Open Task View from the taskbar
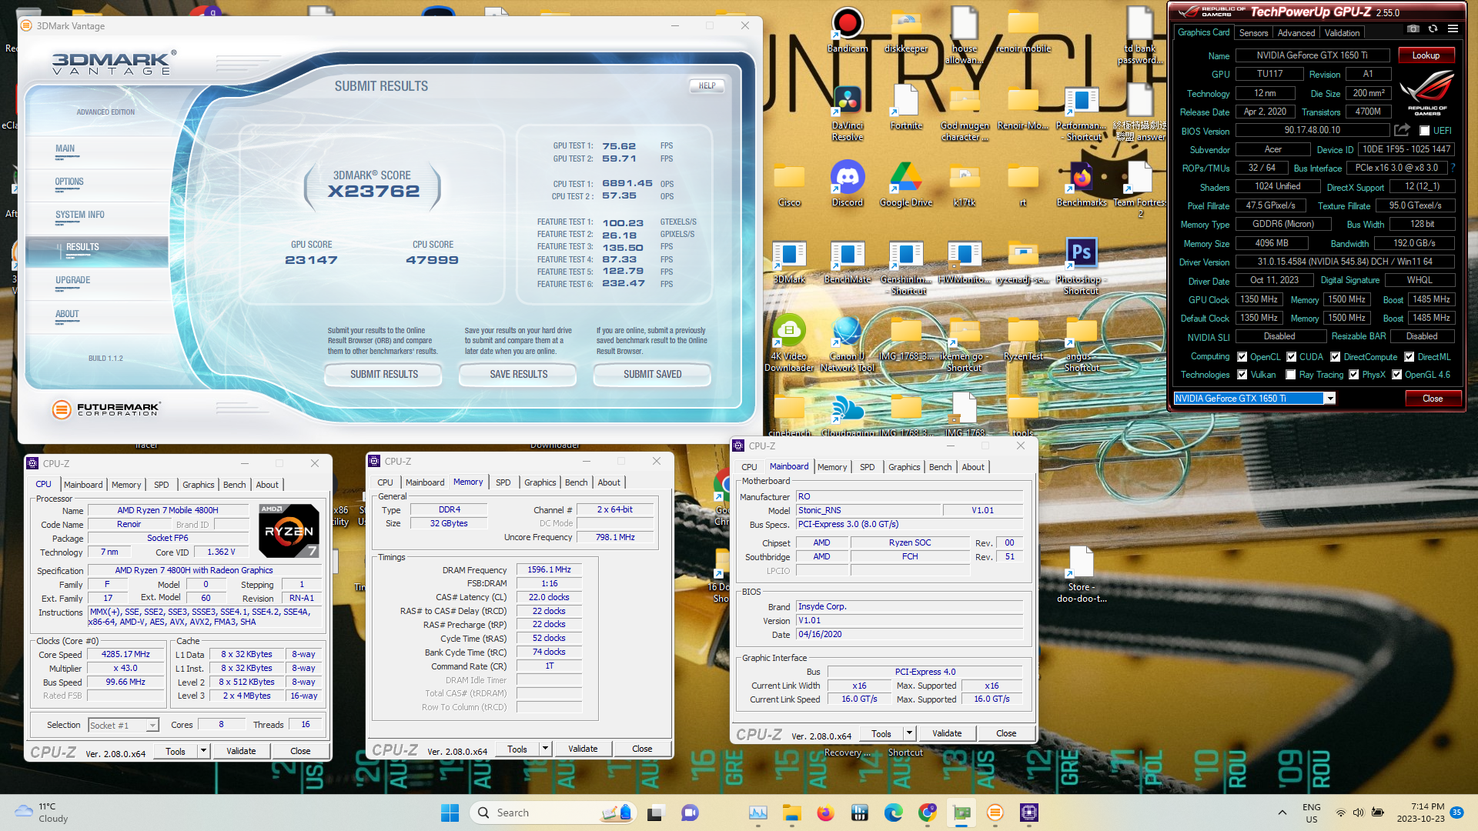This screenshot has width=1478, height=831. (x=656, y=813)
